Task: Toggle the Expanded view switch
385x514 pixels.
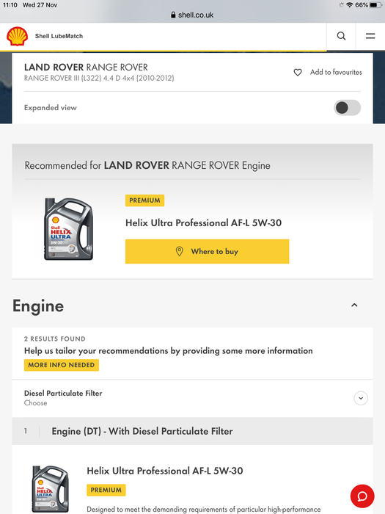Action: click(347, 108)
